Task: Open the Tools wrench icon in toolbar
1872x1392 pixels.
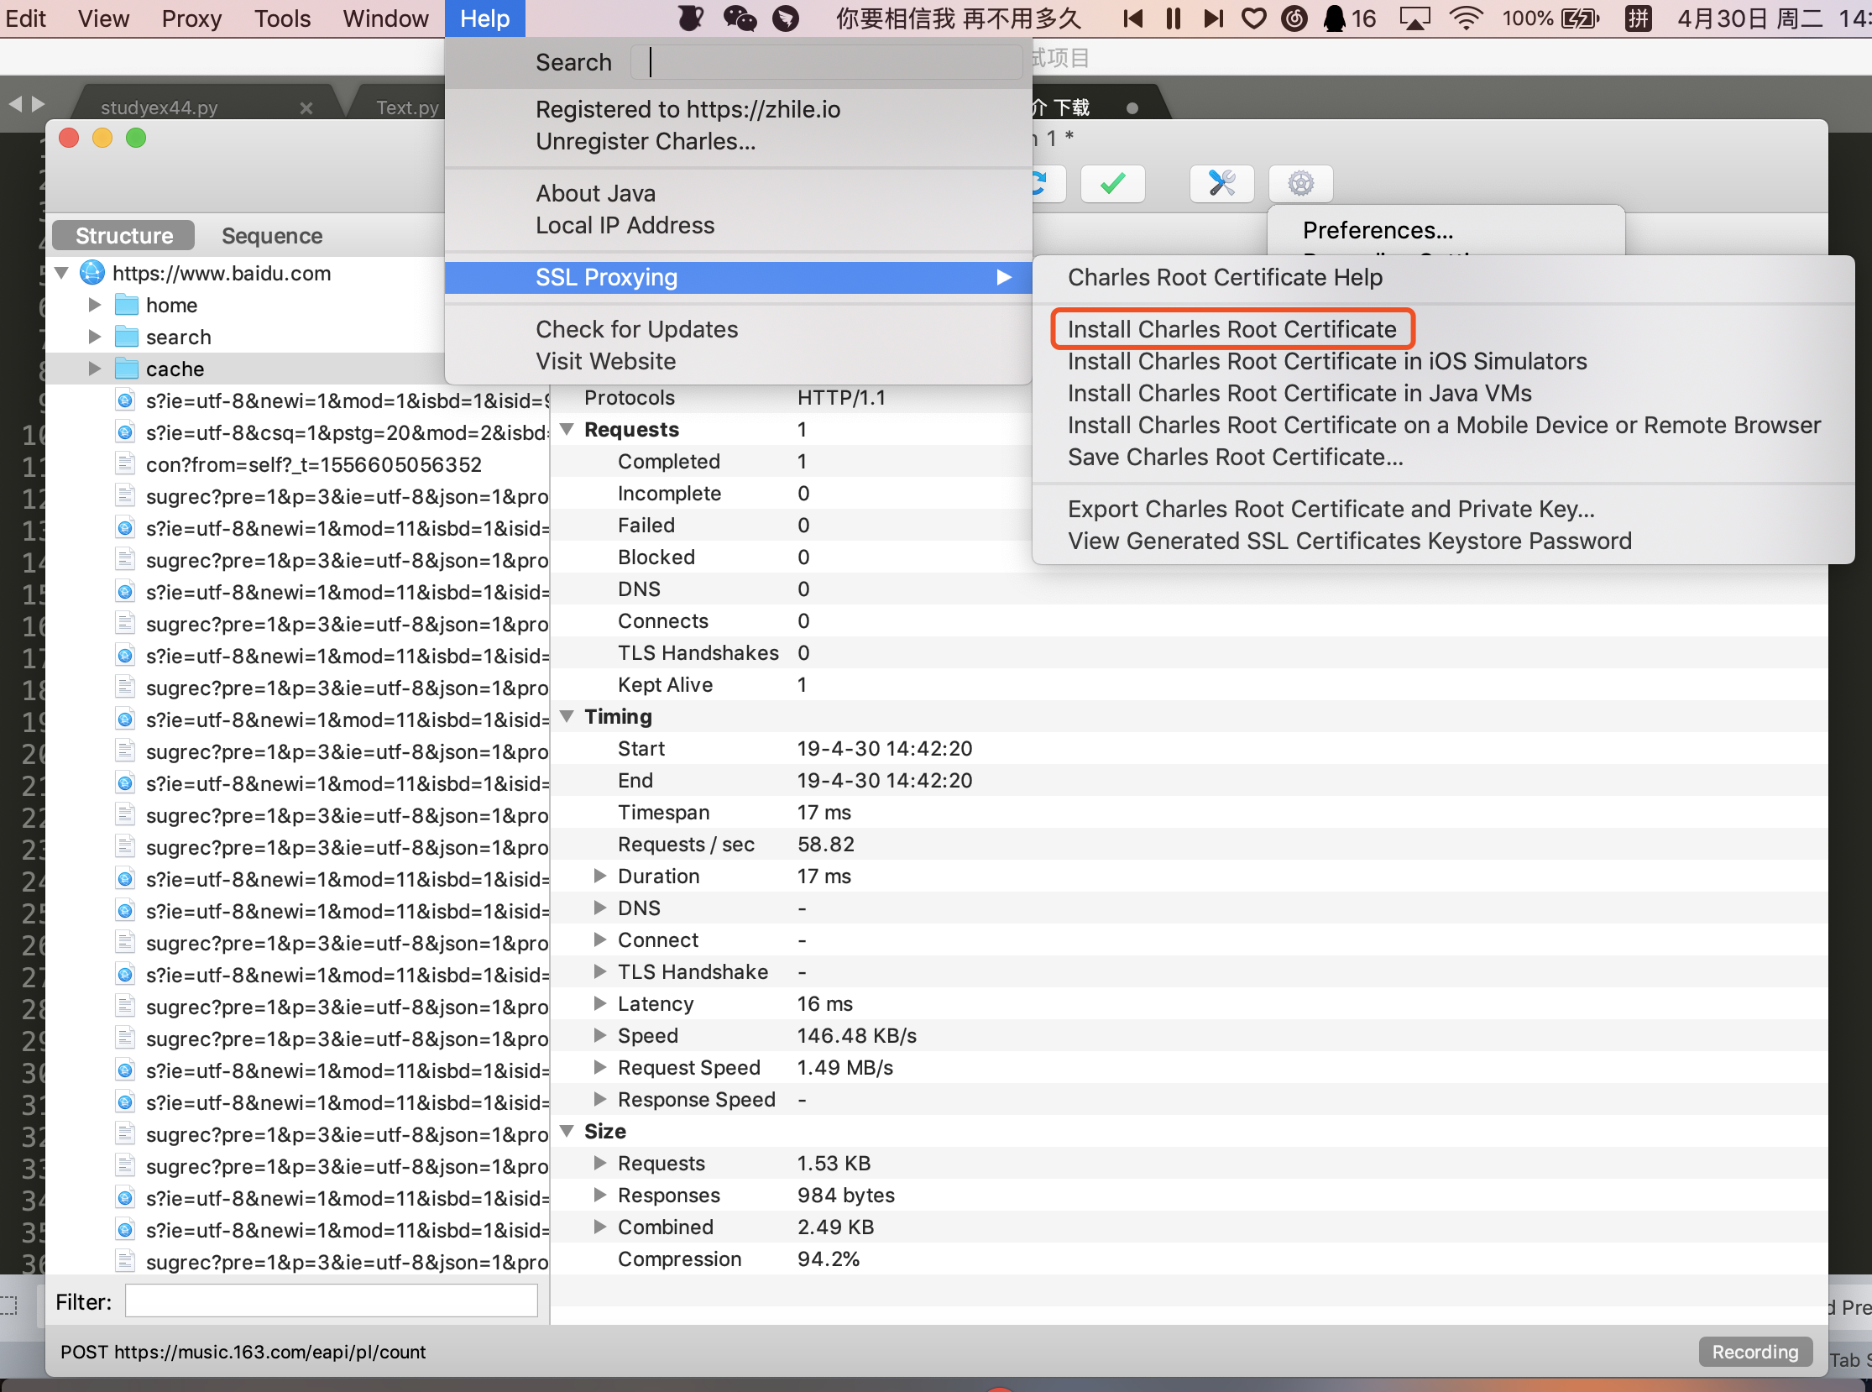Action: pos(1221,183)
